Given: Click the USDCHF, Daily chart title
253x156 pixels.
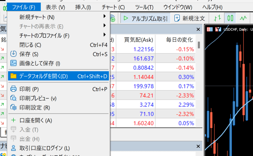Looking at the screenshot, I should pyautogui.click(x=236, y=29).
